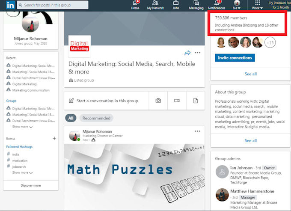
Task: Select the Recommended feed filter
Action: (96, 118)
